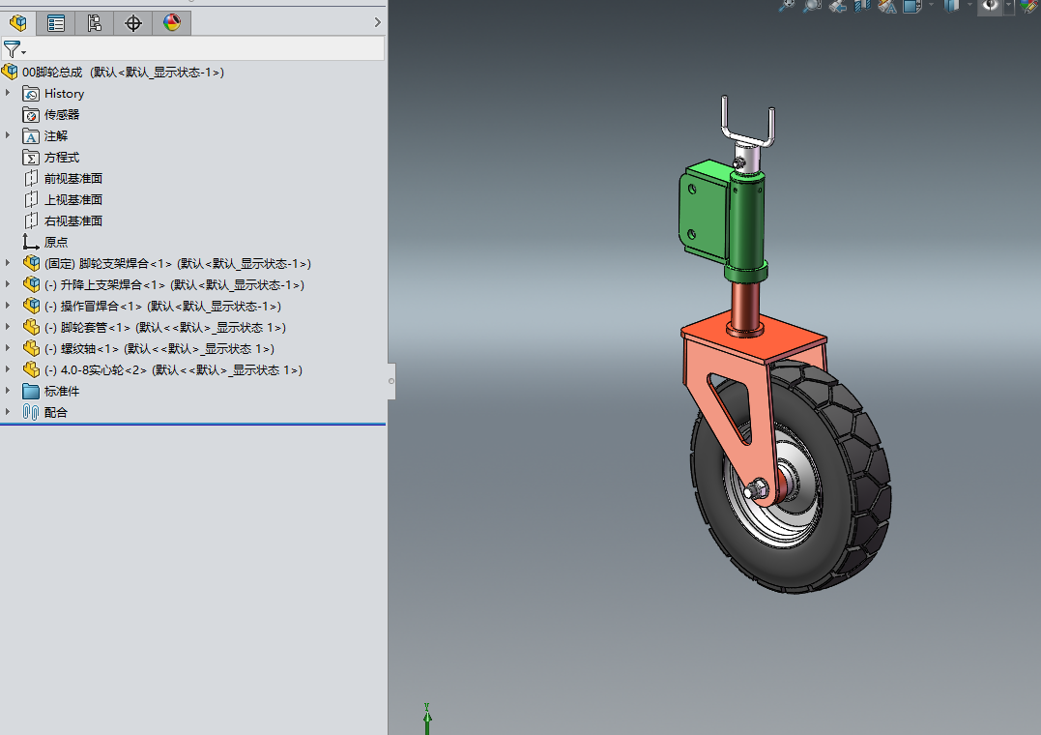Select the History label text
1041x735 pixels.
(x=65, y=94)
